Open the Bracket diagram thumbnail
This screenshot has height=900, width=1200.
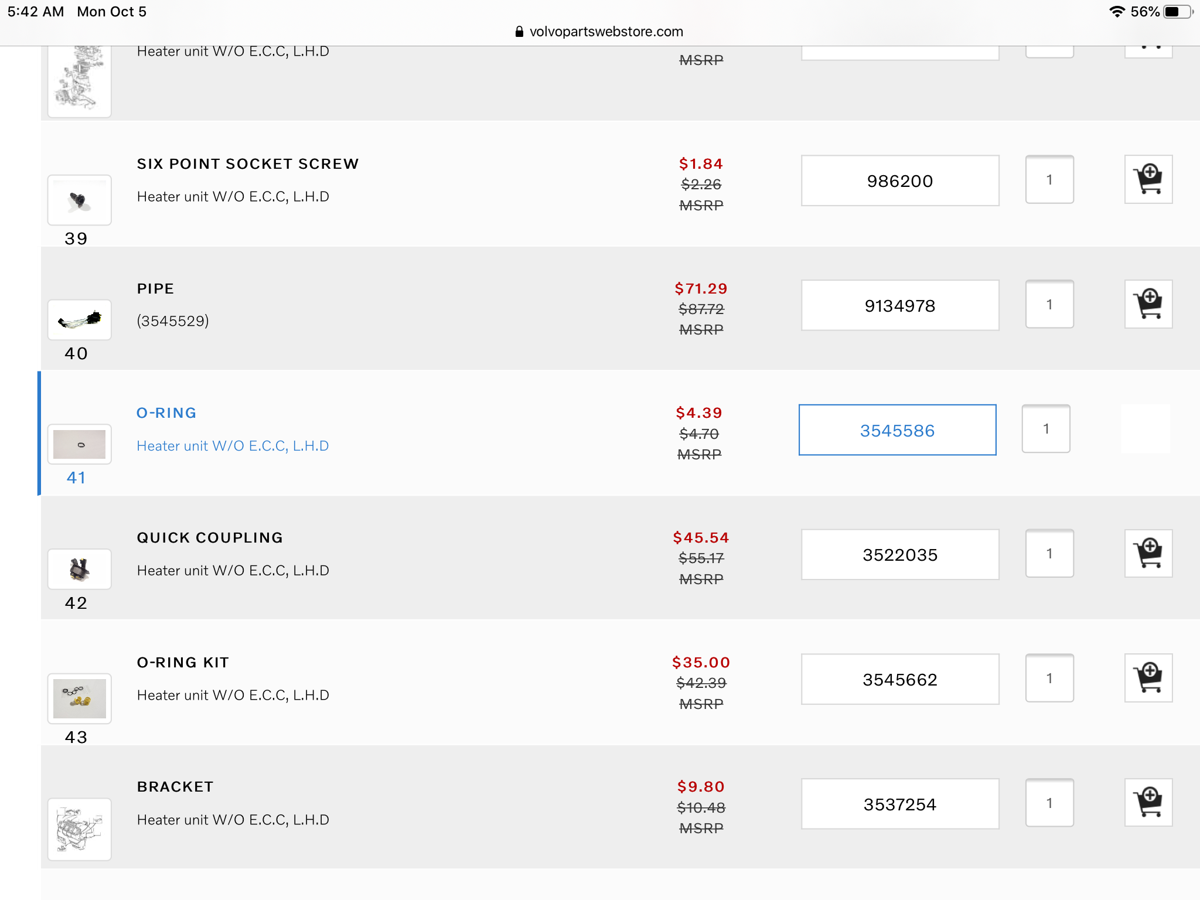click(80, 829)
